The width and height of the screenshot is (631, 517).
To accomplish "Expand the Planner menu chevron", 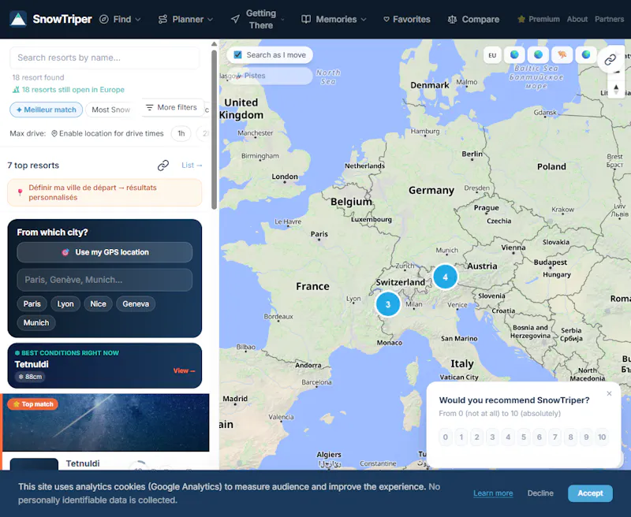I will [x=210, y=19].
